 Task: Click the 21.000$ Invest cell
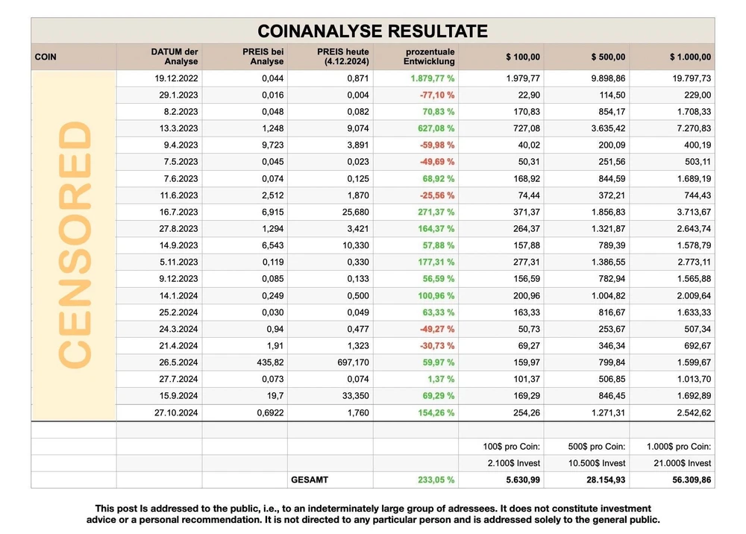click(681, 463)
